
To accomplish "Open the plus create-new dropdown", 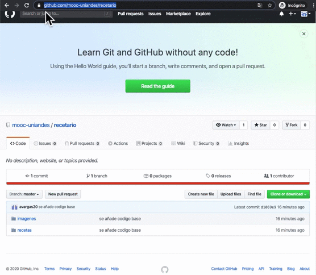I will tap(292, 14).
